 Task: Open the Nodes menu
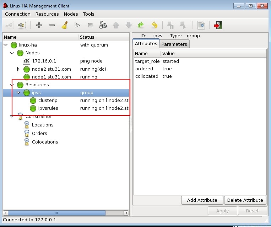coord(71,14)
